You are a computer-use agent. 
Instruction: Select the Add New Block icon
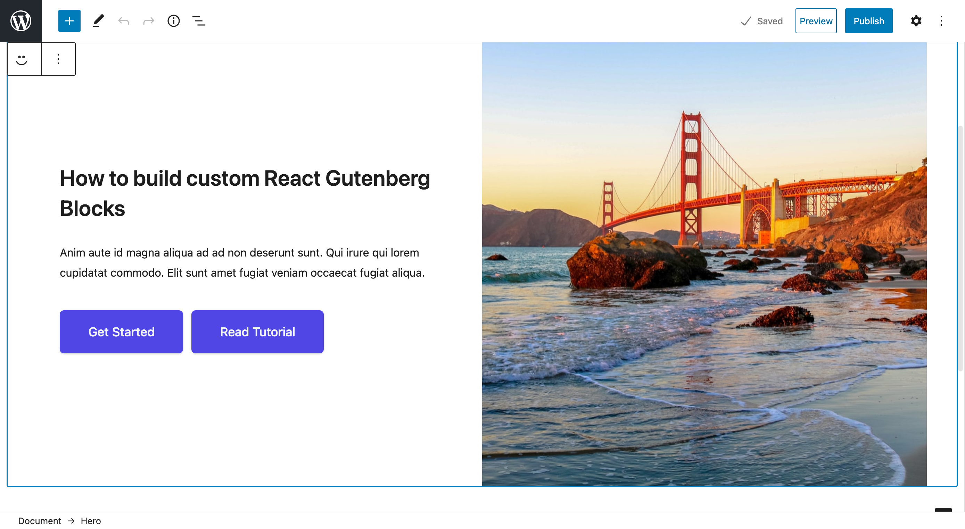click(69, 20)
